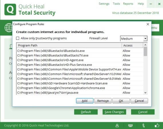
Task: Click the phone support icon
Action: (144, 126)
